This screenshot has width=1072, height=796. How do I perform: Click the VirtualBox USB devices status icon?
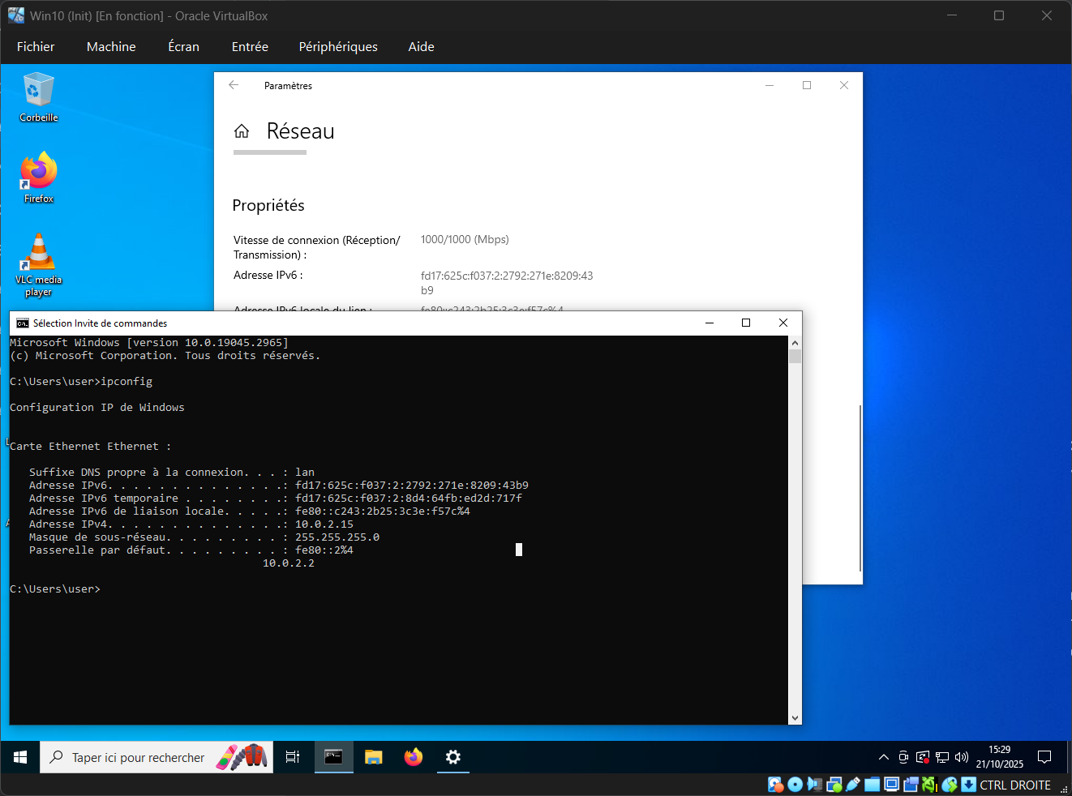(852, 785)
